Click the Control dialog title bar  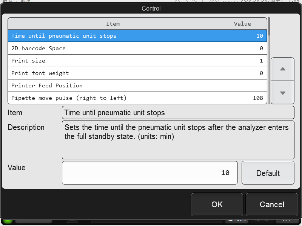point(151,8)
